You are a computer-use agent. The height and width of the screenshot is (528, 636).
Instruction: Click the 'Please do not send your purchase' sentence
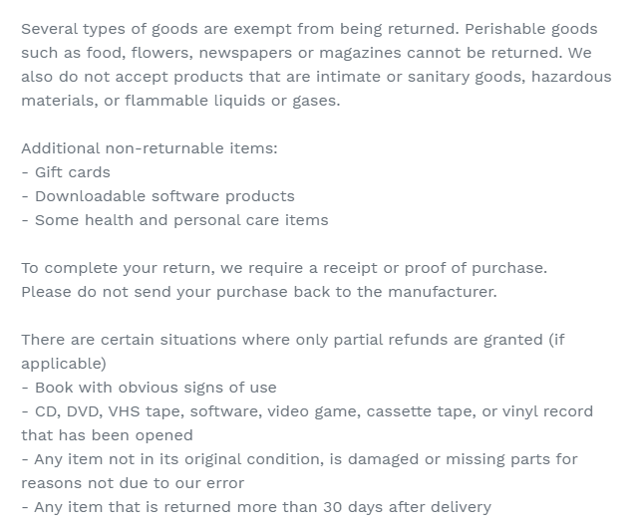(x=258, y=292)
